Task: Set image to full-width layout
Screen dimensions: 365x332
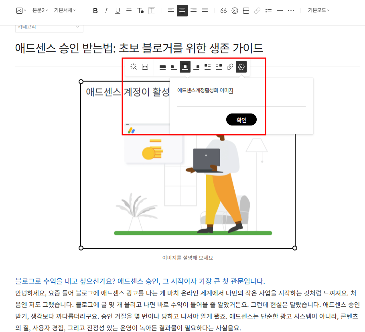Action: [162, 67]
